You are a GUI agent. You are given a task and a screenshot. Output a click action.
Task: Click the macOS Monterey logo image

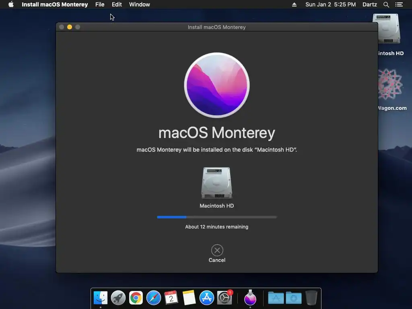click(217, 85)
